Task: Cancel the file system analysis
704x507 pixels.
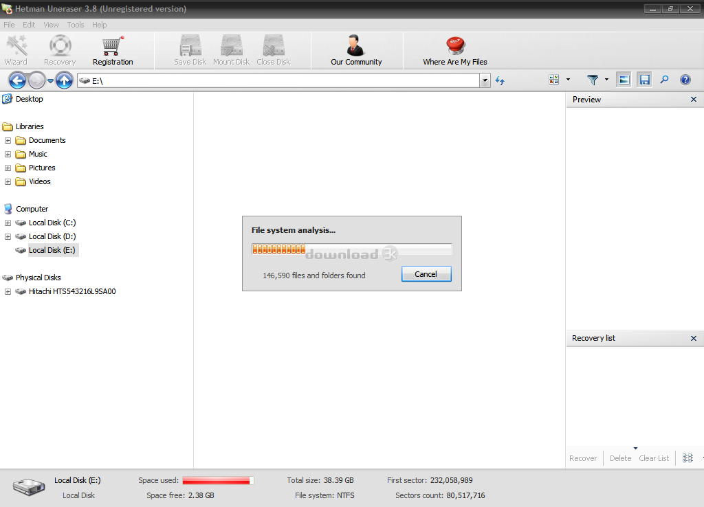Action: click(x=426, y=274)
